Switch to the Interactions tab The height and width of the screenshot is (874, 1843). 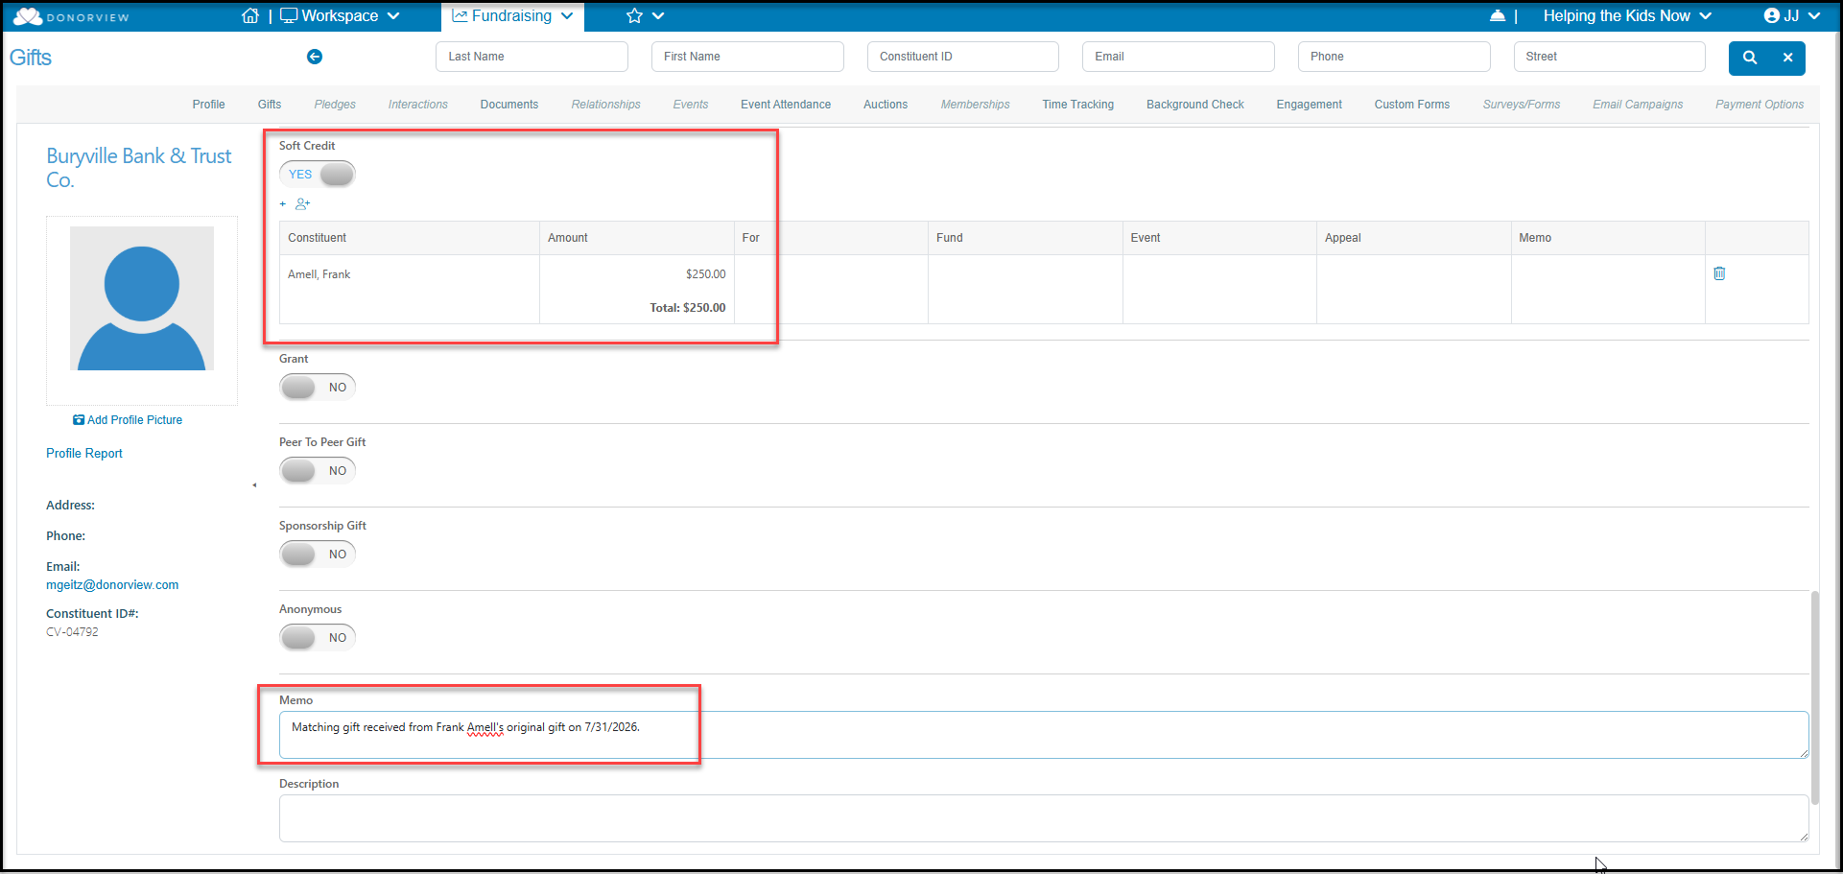[x=418, y=105]
